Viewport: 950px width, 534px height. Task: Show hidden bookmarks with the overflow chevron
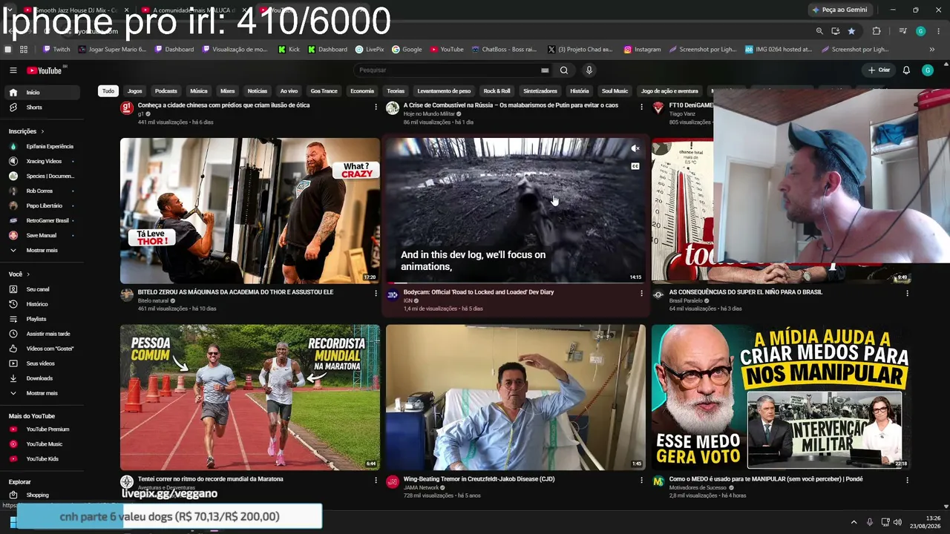[x=932, y=50]
